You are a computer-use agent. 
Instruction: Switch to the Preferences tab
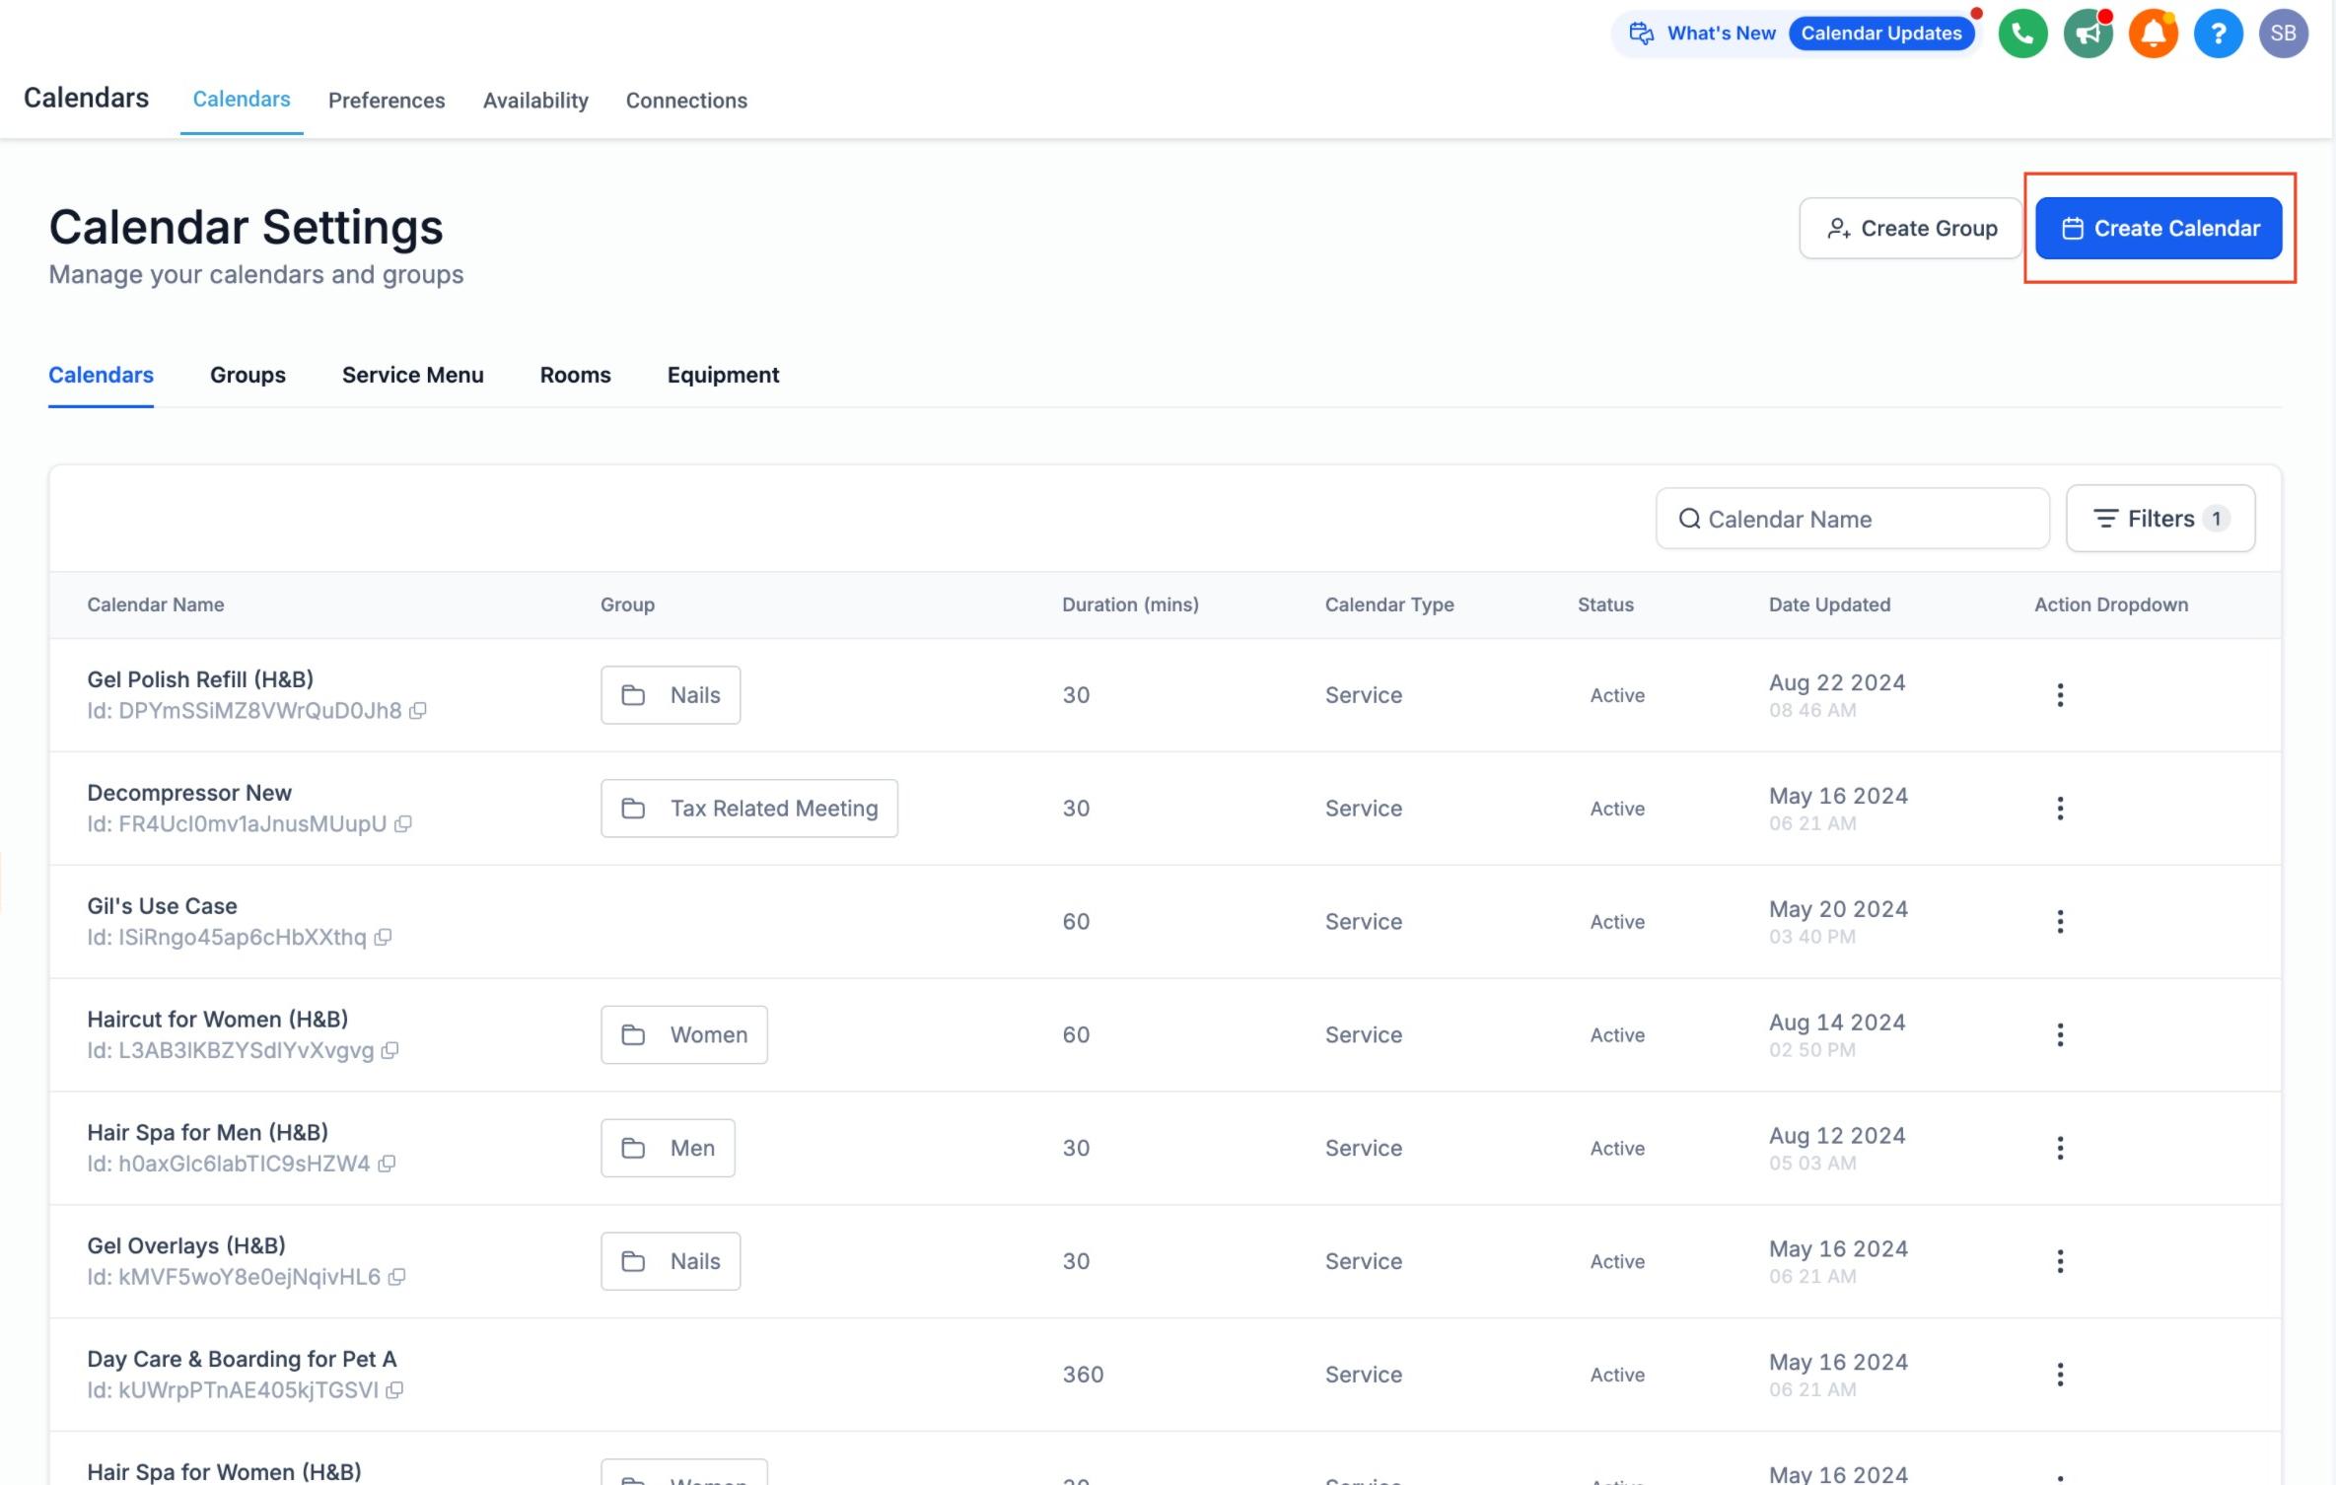click(x=387, y=101)
